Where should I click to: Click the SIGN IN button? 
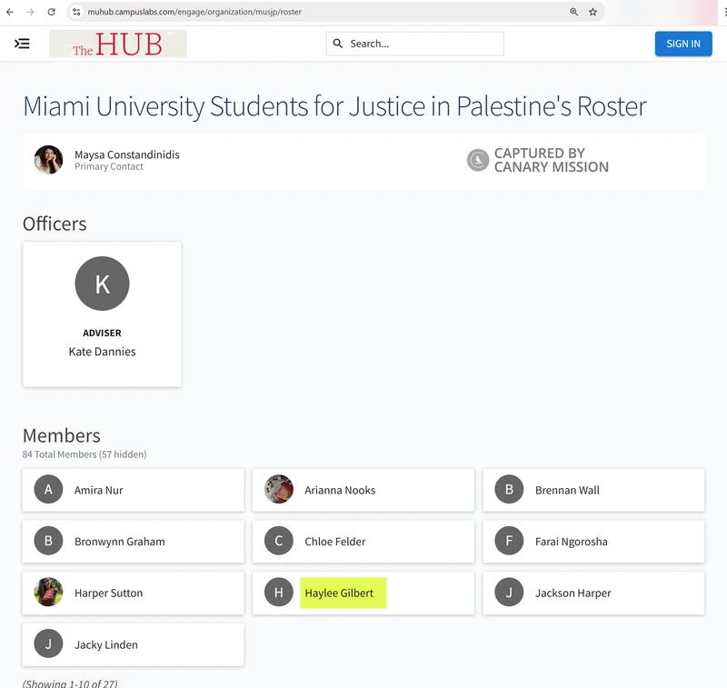(683, 44)
